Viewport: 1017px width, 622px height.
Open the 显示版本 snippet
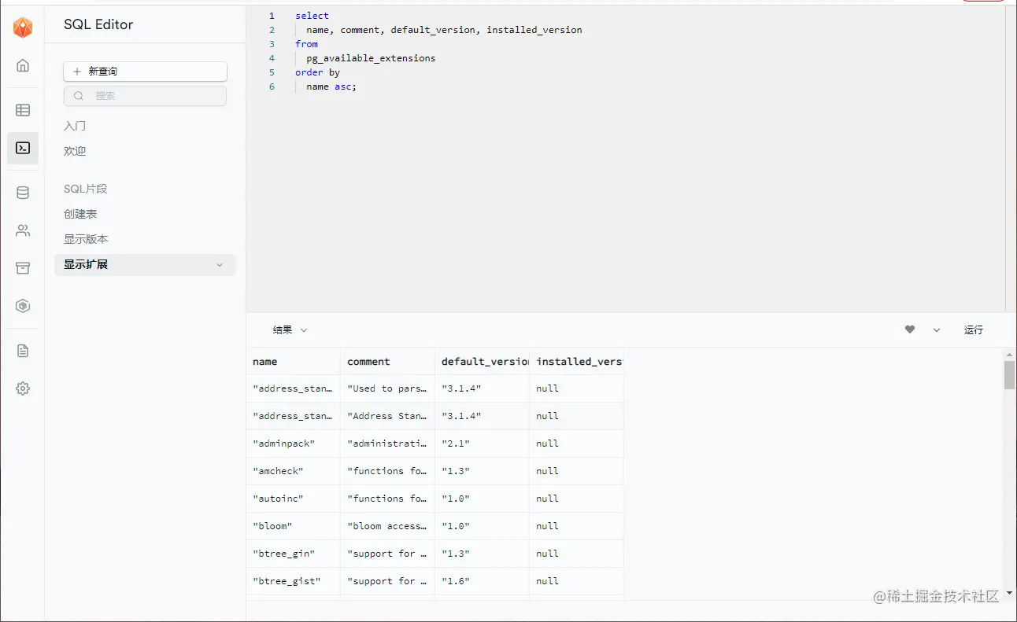[x=86, y=239]
